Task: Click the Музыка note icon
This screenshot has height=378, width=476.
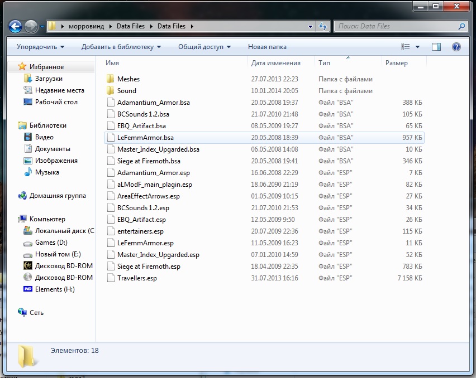Action: (27, 172)
